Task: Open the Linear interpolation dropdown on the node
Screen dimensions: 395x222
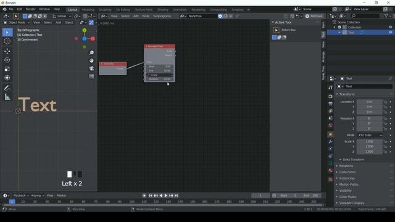Action: [x=160, y=75]
